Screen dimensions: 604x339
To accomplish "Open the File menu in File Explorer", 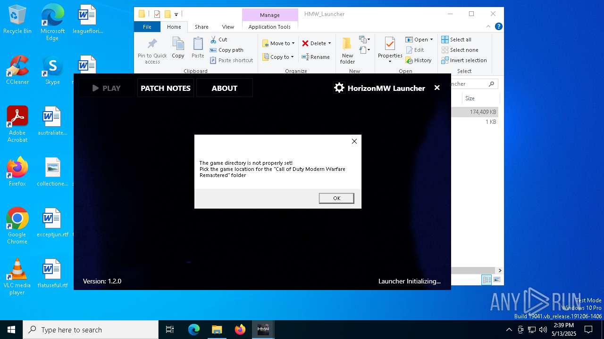I will click(147, 27).
